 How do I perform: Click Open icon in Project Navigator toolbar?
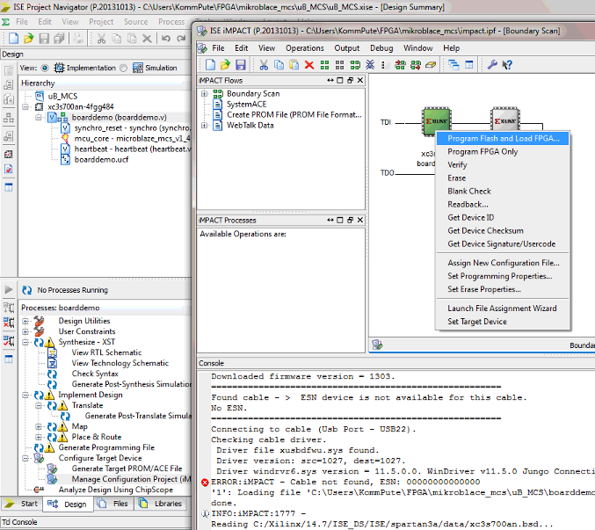coord(28,39)
